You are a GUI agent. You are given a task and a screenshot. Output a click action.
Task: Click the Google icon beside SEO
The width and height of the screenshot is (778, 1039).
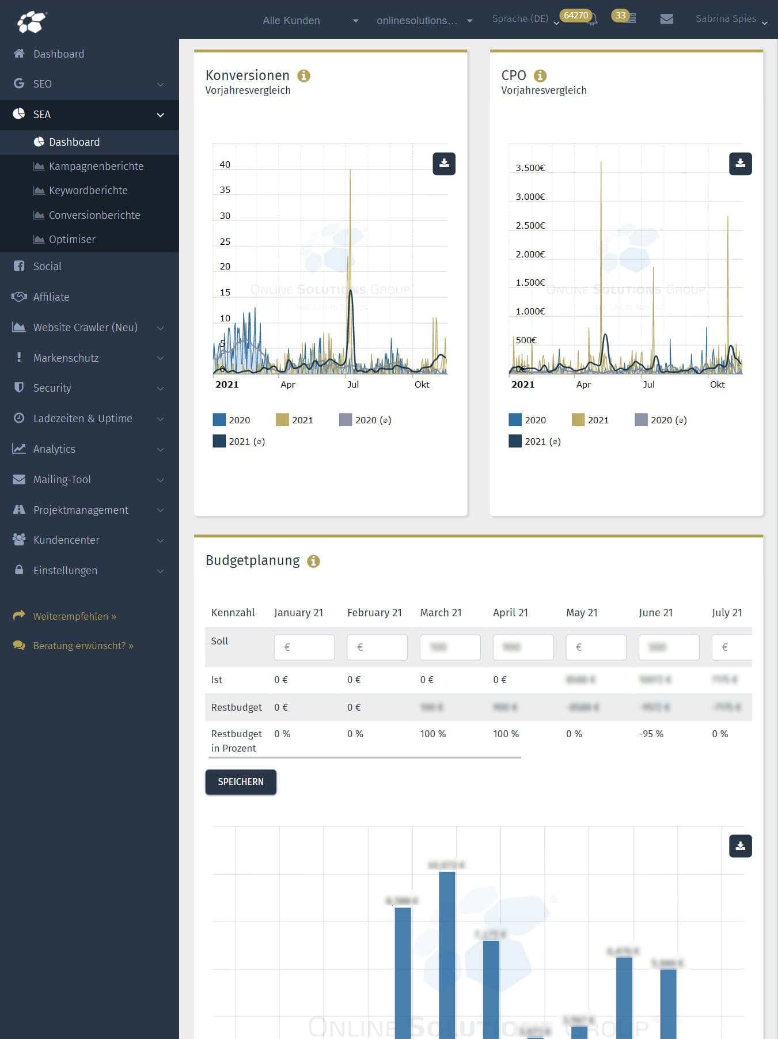tap(19, 84)
